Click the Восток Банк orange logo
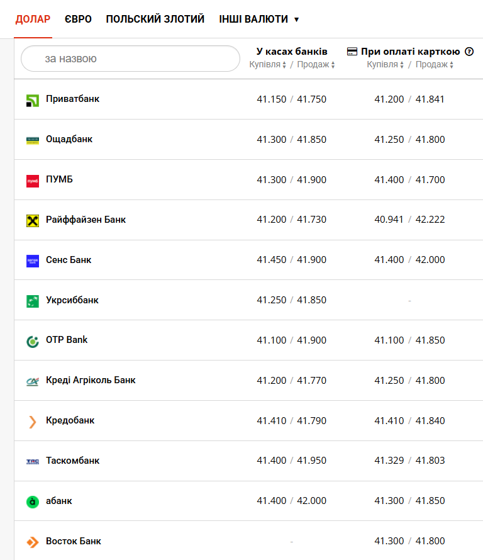 pos(33,542)
